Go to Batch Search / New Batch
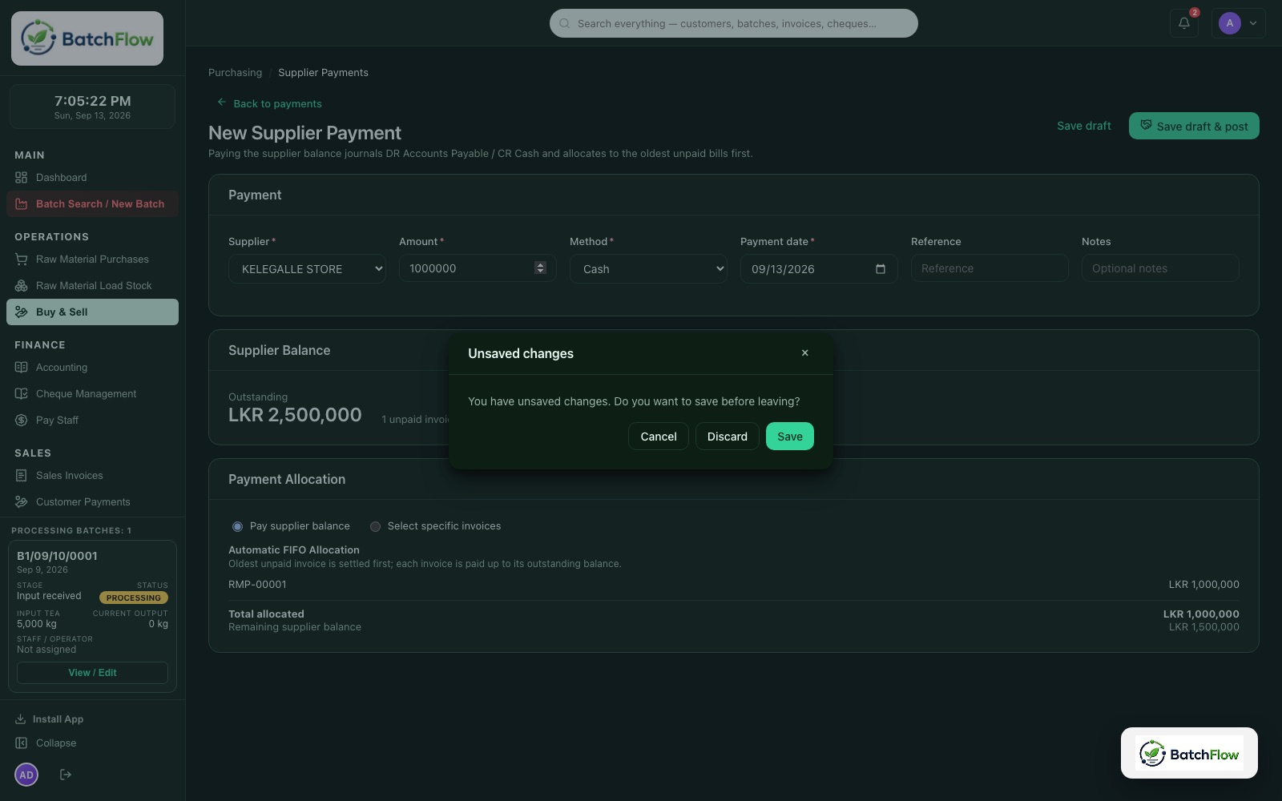This screenshot has width=1282, height=801. [92, 203]
